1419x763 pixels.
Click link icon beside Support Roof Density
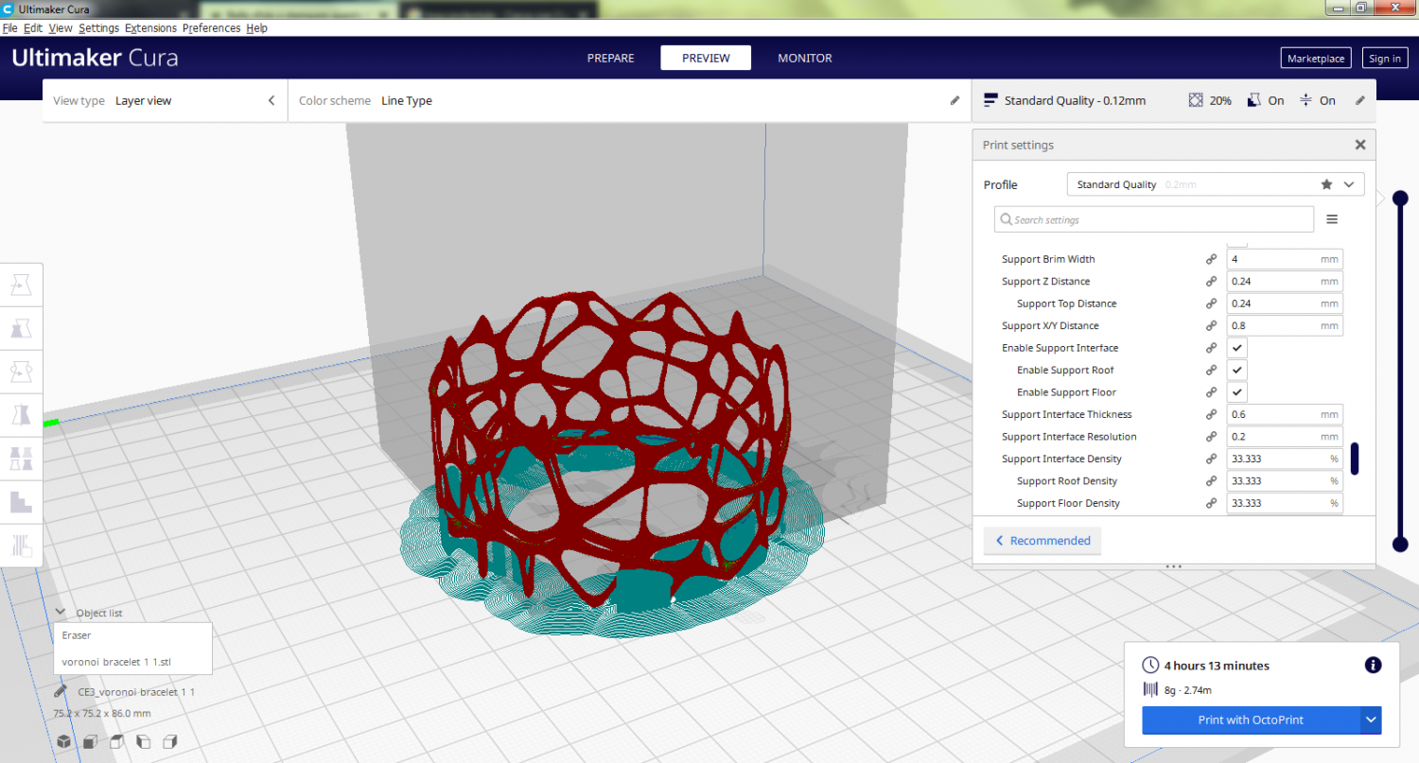click(1211, 481)
